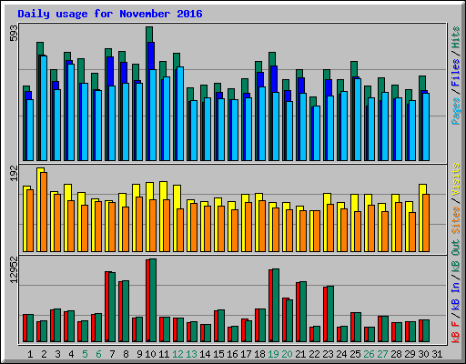Click the dark green hits bar for day 2
The width and height of the screenshot is (466, 364).
click(x=40, y=48)
